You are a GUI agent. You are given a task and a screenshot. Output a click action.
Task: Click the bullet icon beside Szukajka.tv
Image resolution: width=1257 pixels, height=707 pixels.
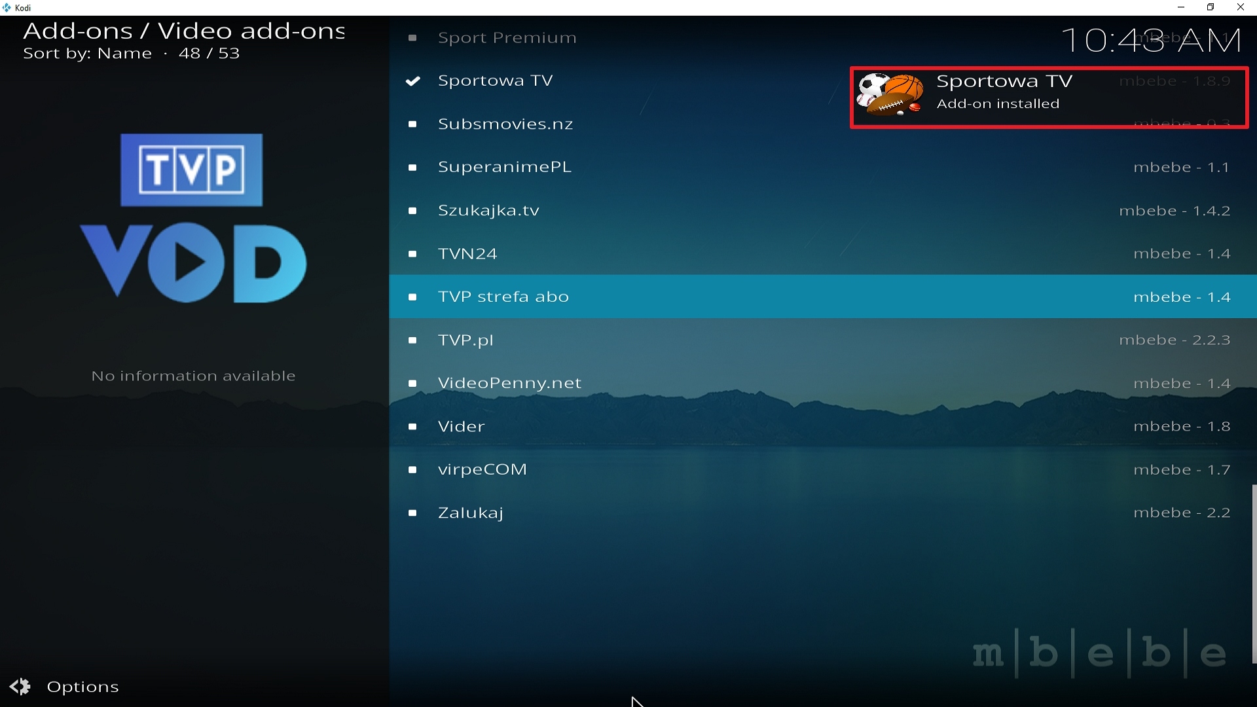[412, 211]
